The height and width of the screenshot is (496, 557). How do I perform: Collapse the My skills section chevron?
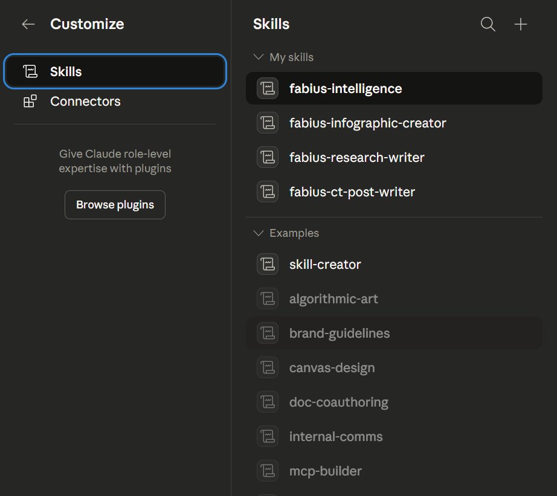[x=259, y=57]
